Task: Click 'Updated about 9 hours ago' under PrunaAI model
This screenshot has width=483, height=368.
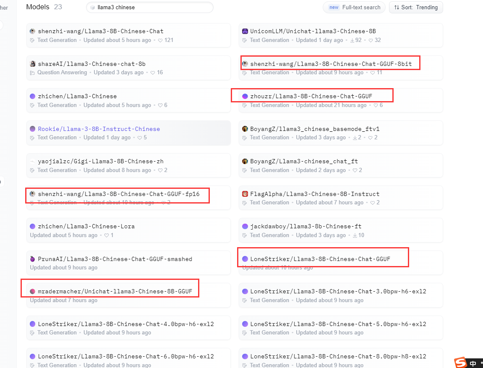Action: coord(63,268)
